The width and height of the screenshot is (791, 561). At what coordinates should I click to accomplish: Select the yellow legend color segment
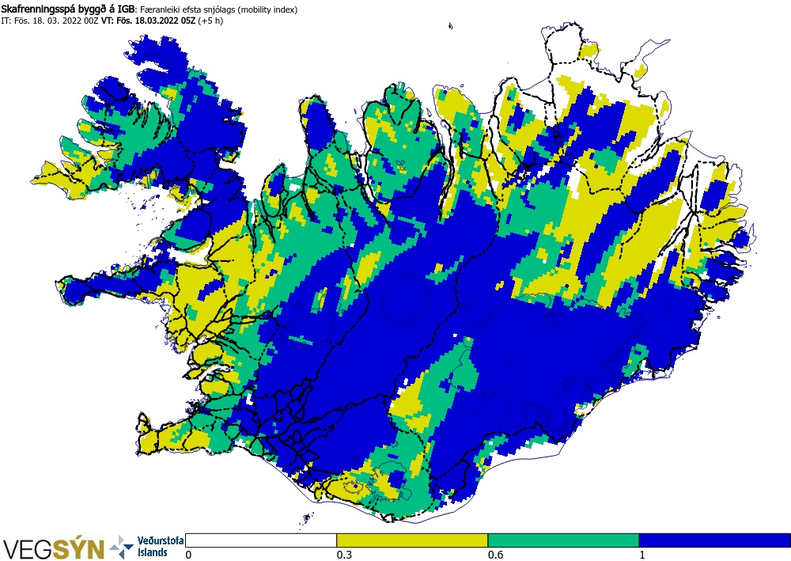[412, 540]
